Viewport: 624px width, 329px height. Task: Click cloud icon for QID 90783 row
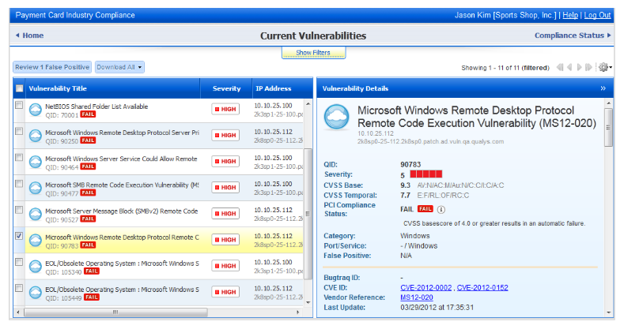point(36,241)
